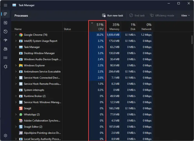Image resolution: width=194 pixels, height=141 pixels.
Task: Select the Processes sidebar icon
Action: [x=6, y=14]
